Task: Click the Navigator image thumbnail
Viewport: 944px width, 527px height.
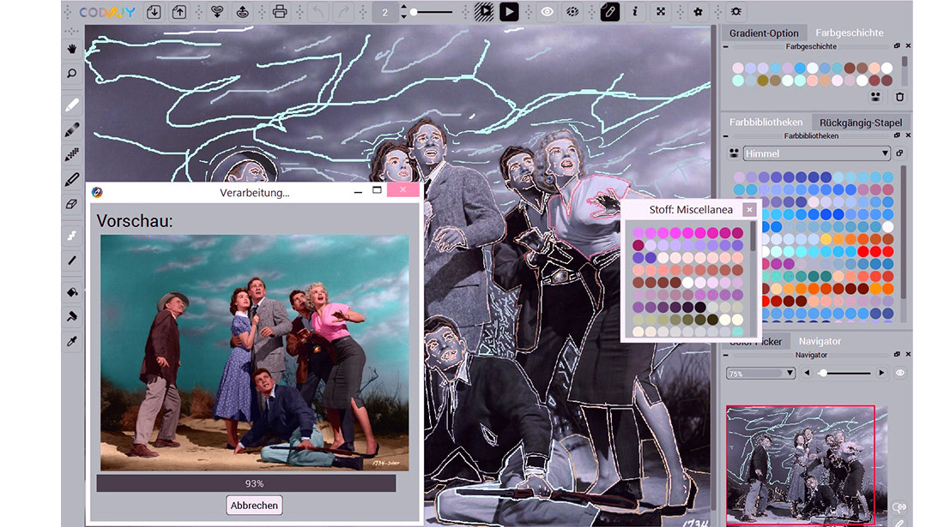Action: (800, 464)
